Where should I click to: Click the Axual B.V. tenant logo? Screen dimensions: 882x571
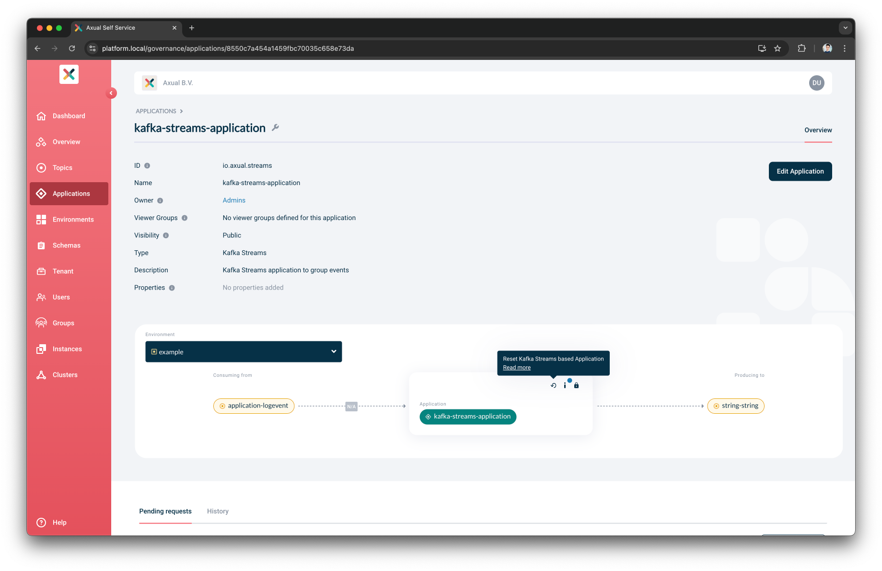coord(150,83)
